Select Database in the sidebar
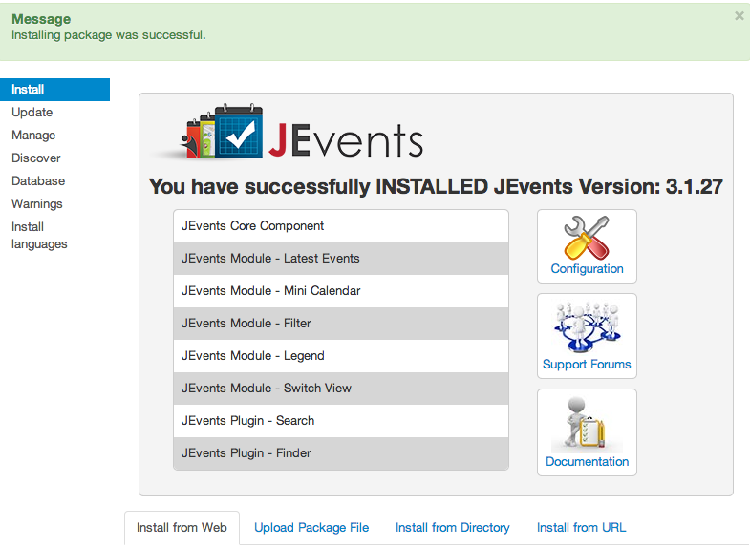 [38, 181]
